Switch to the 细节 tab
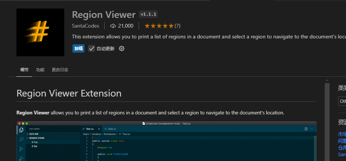Screen dimensions: 346x161 (24, 70)
